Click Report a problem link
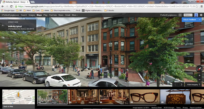Image resolution: width=204 pixels, height=109 pixels. 196,108
